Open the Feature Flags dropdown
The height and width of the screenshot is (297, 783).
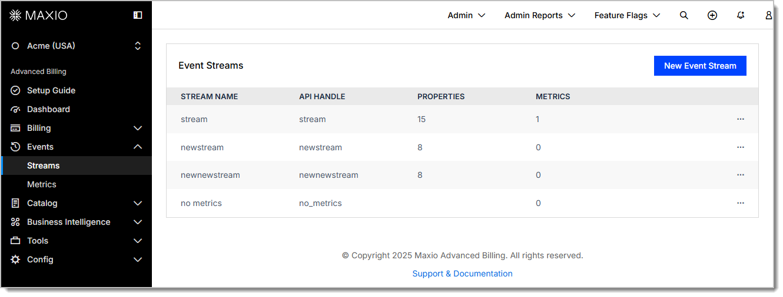[x=627, y=15]
